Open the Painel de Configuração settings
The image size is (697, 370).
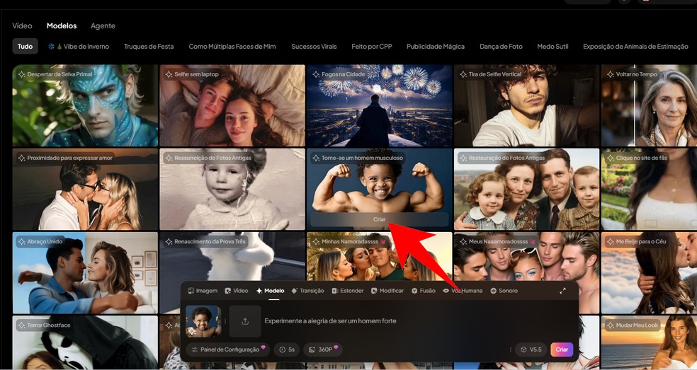pyautogui.click(x=228, y=349)
